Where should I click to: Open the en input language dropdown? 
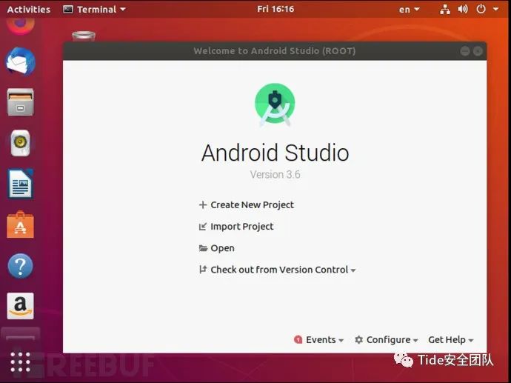point(410,10)
